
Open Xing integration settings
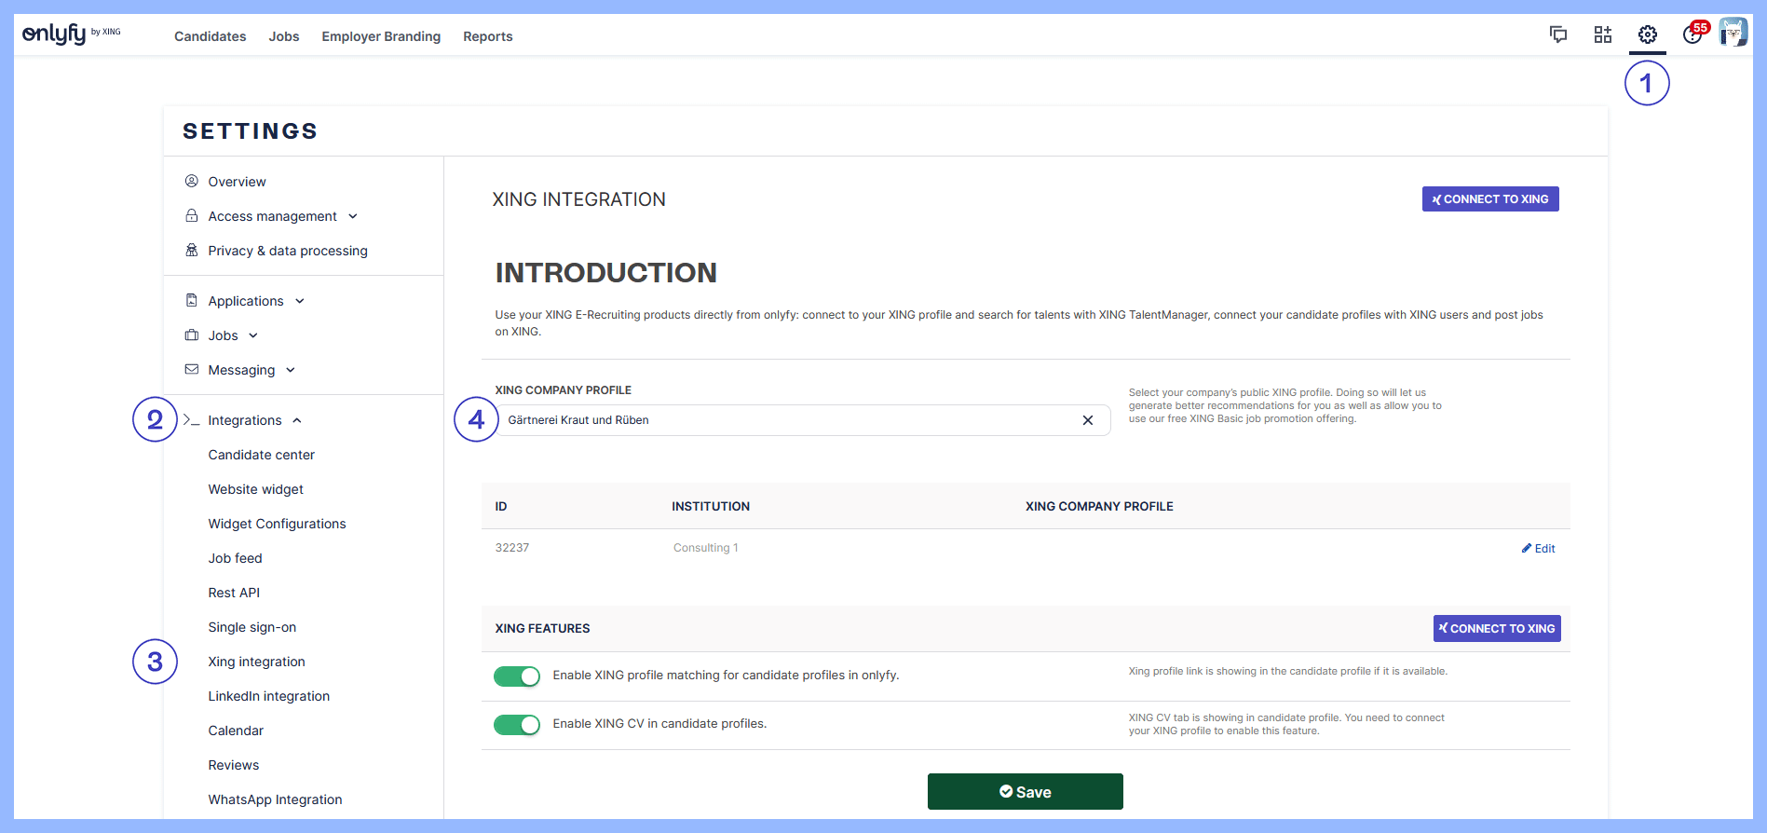(257, 662)
